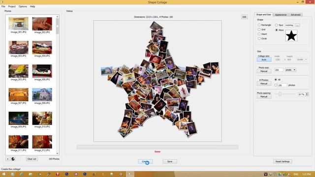The image size is (315, 177).
Task: Select the Text shape option
Action: click(x=279, y=25)
